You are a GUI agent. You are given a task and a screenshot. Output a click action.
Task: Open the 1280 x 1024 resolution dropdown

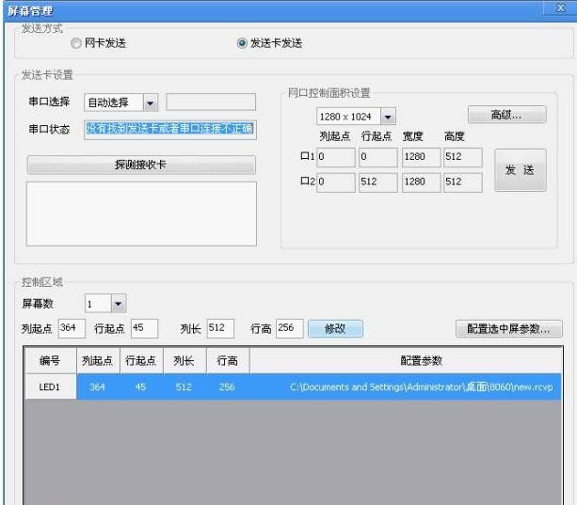coord(388,117)
